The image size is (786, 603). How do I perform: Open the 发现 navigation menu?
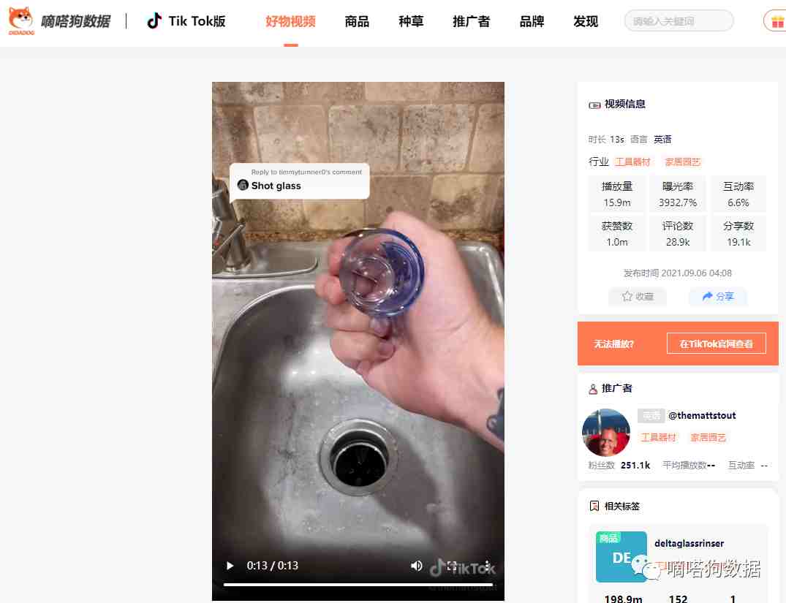pyautogui.click(x=586, y=21)
